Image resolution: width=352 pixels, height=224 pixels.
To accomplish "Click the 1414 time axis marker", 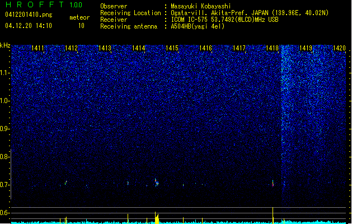I will [139, 48].
